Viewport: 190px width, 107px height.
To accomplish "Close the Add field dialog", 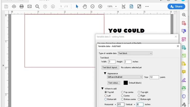I will click(178, 46).
